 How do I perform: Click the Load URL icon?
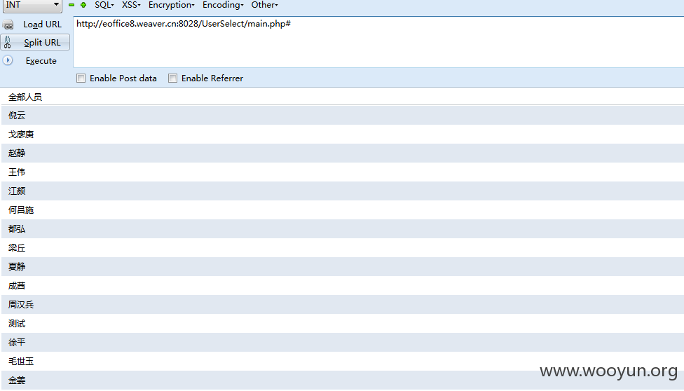tap(8, 25)
